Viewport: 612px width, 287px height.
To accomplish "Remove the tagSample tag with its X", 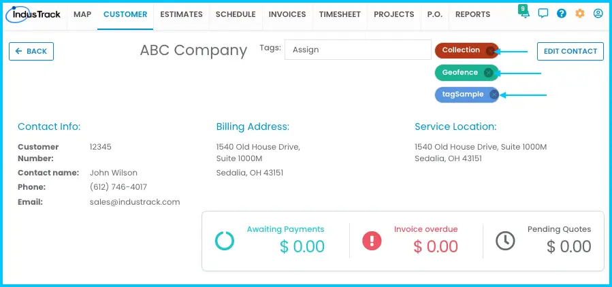I will click(x=494, y=95).
